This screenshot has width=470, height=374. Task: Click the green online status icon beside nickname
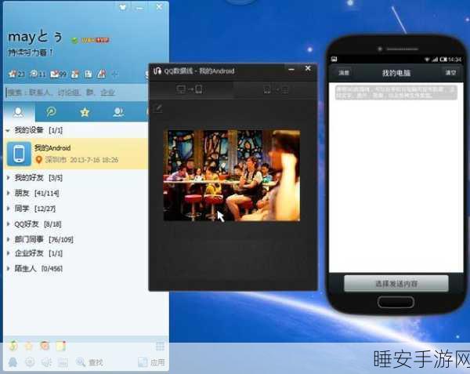(74, 40)
